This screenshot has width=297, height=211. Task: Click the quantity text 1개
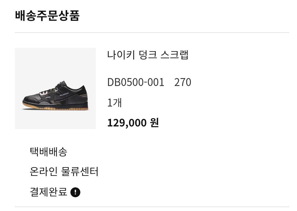click(x=114, y=103)
